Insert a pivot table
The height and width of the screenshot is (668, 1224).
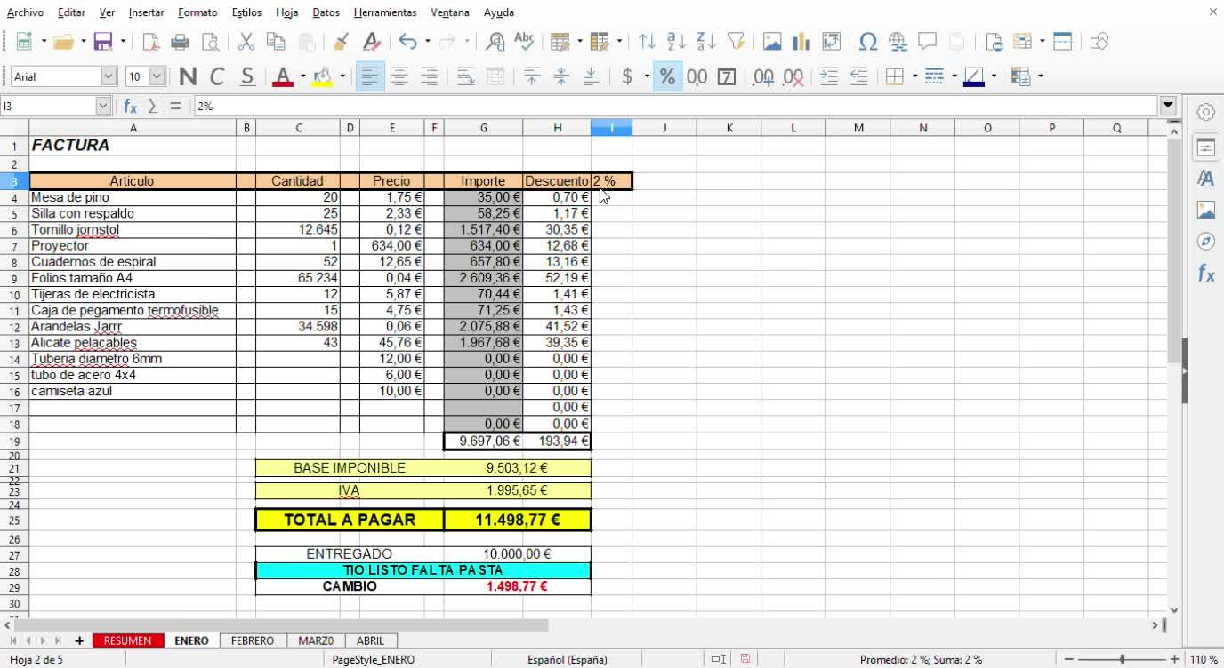tap(831, 42)
